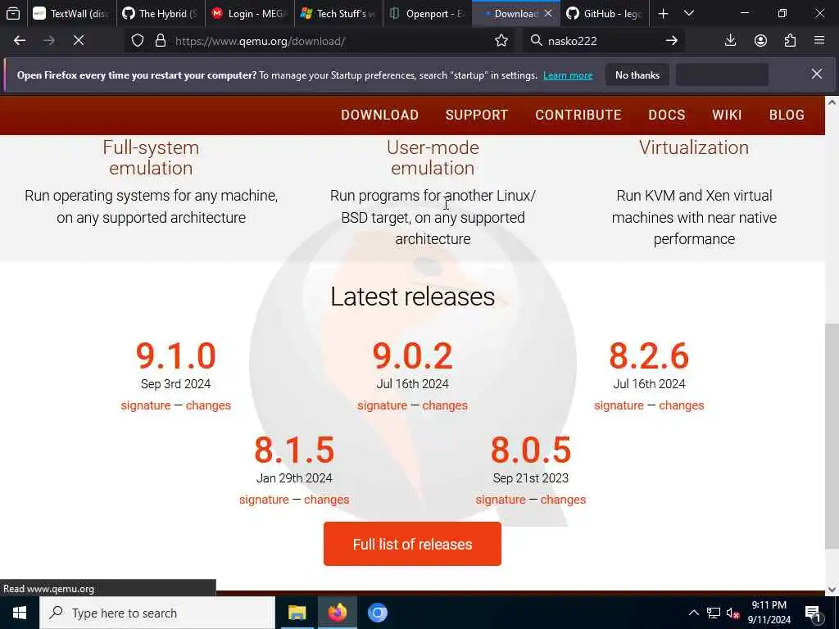Bookmark this page with the star icon
The height and width of the screenshot is (629, 839).
(501, 41)
